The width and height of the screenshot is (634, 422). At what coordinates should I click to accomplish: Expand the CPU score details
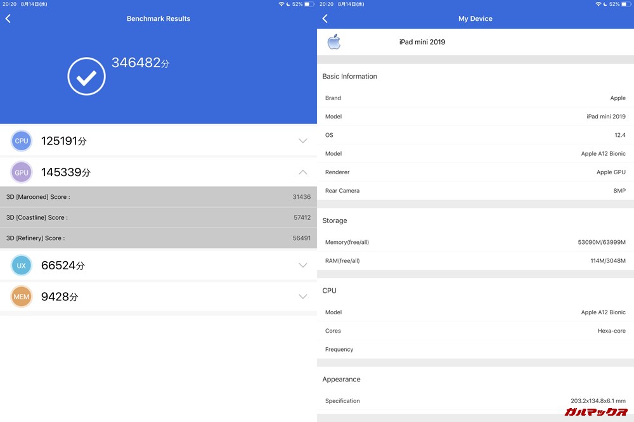[x=302, y=141]
